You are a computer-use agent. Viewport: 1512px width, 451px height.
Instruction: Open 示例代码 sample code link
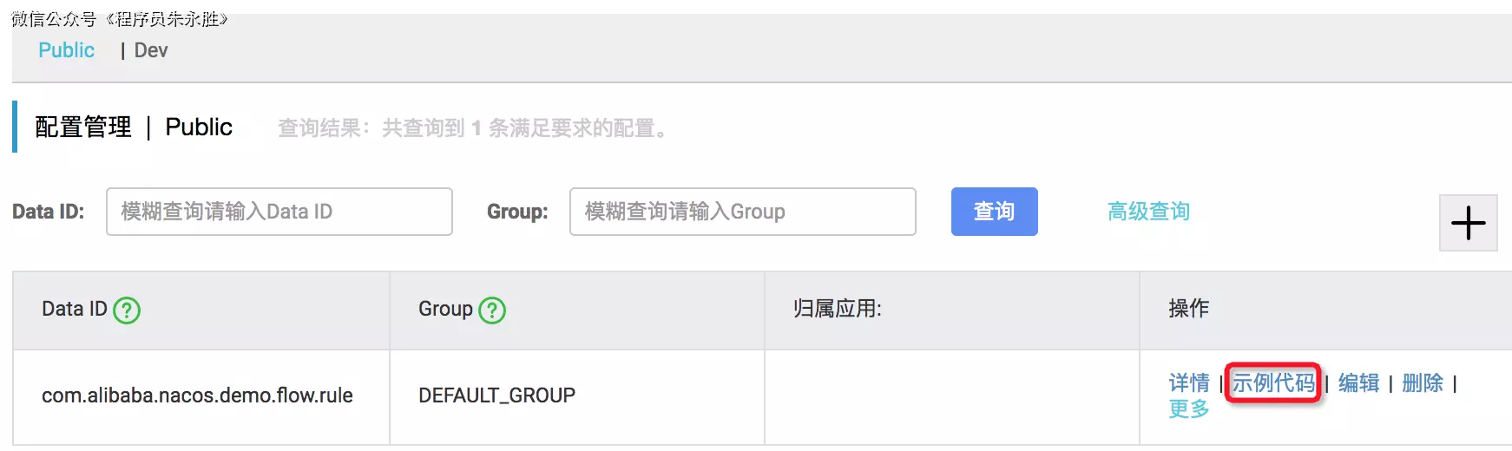coord(1272,382)
